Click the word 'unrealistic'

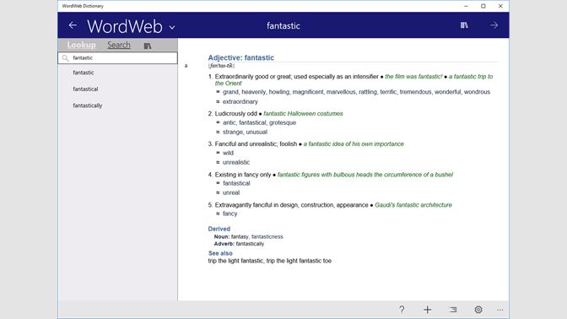tap(236, 162)
